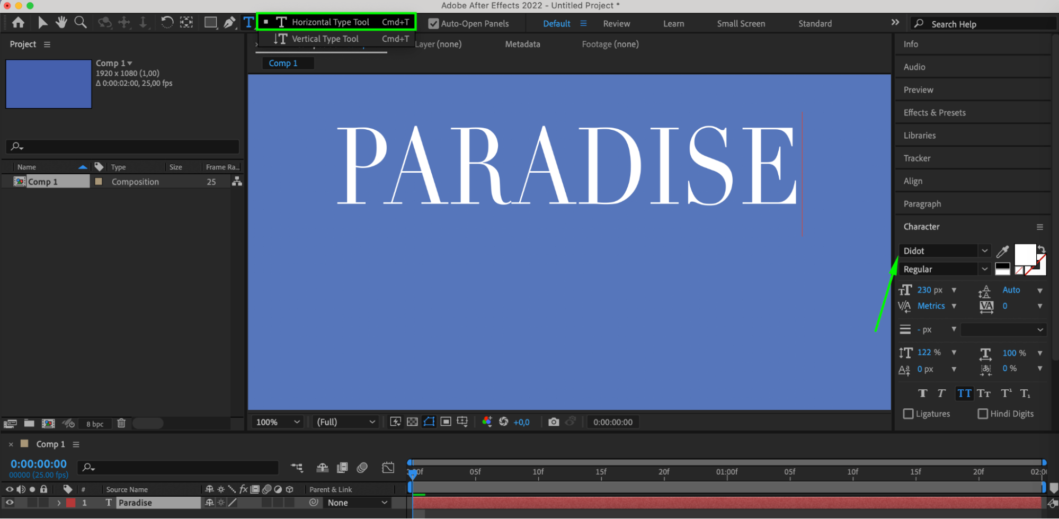Enable the Hindi Digits checkbox
The width and height of the screenshot is (1059, 519).
coord(983,414)
